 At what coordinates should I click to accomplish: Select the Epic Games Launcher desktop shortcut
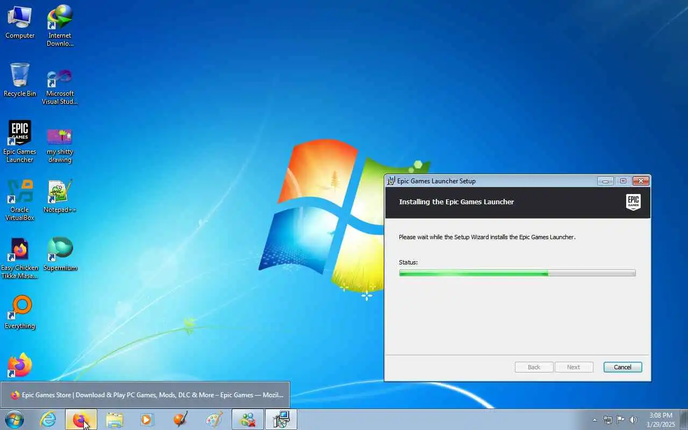[20, 141]
